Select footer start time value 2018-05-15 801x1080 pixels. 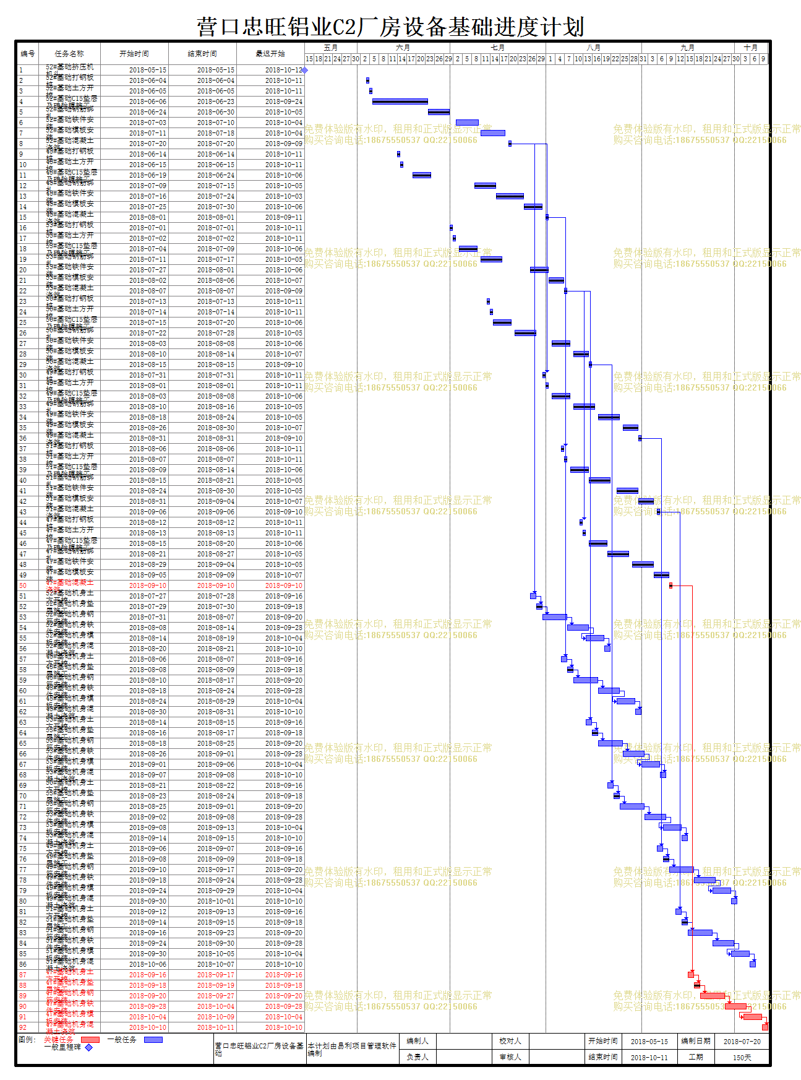(649, 1042)
